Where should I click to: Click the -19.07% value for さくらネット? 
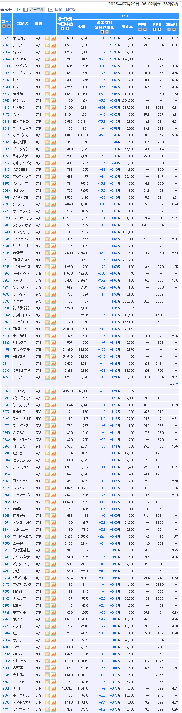(114, 38)
